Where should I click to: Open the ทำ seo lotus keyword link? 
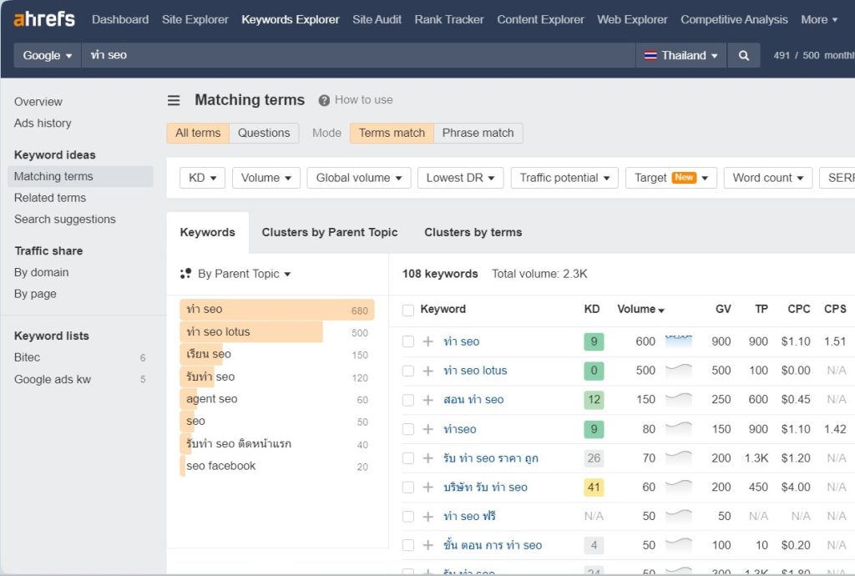pyautogui.click(x=475, y=371)
